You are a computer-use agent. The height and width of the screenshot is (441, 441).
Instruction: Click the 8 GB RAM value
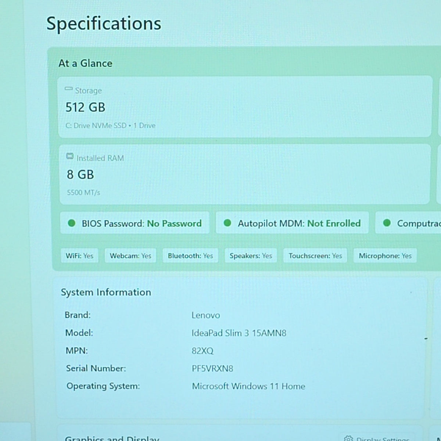(80, 175)
